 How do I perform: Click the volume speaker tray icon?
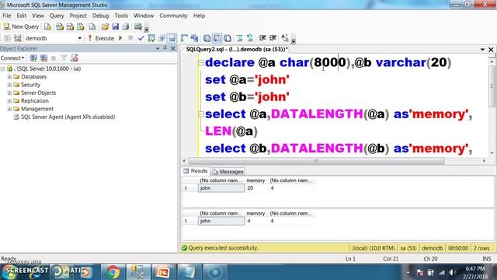click(x=452, y=272)
